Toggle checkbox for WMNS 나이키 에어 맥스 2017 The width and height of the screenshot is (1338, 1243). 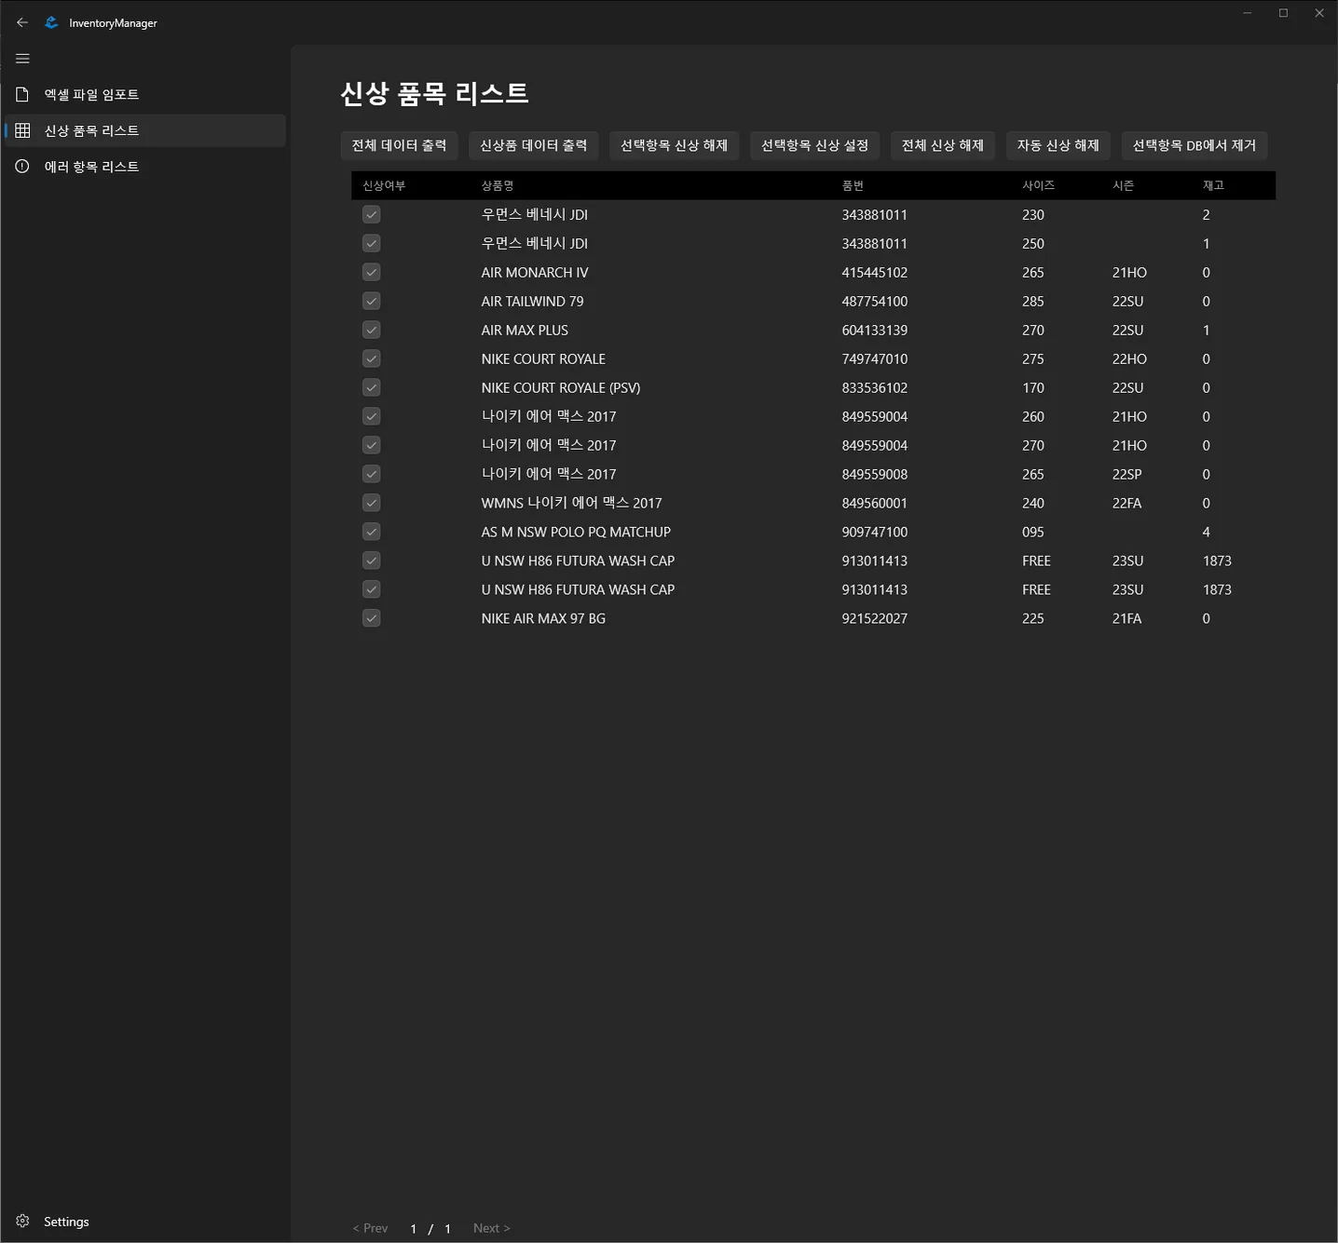click(371, 503)
